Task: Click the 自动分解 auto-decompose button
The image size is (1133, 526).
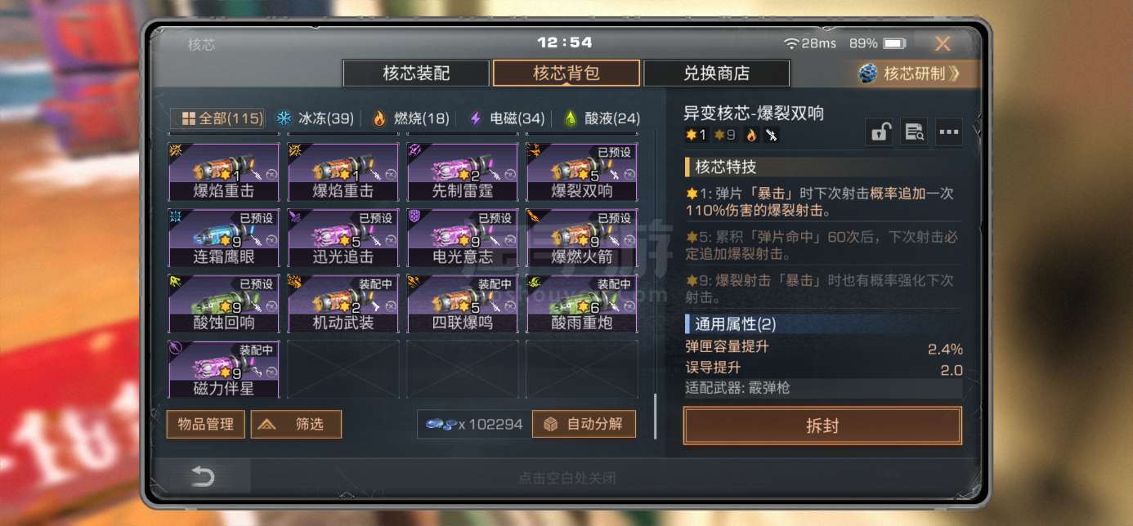Action: (584, 424)
